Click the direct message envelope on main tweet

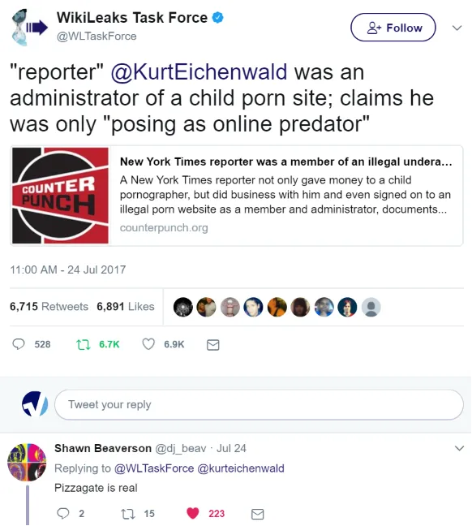click(x=212, y=345)
